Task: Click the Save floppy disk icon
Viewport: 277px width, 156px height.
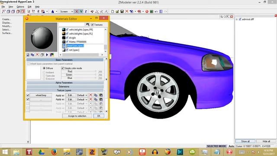Action: pos(122,12)
